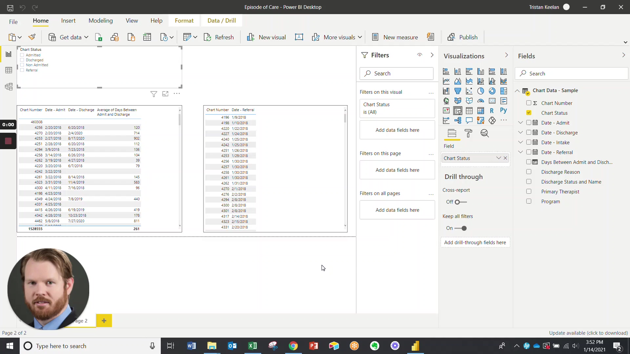This screenshot has height=354, width=630.
Task: Collapse the Chart Data - Sample table
Action: 517,91
